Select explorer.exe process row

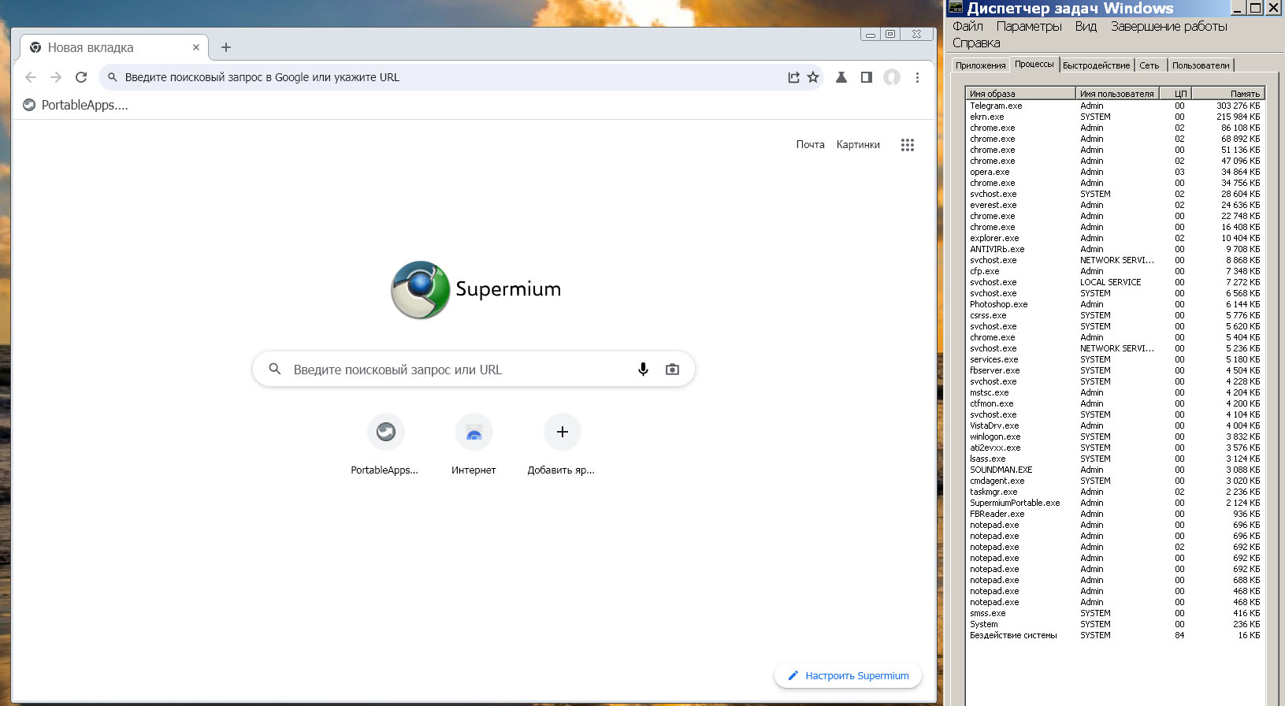(x=1115, y=238)
